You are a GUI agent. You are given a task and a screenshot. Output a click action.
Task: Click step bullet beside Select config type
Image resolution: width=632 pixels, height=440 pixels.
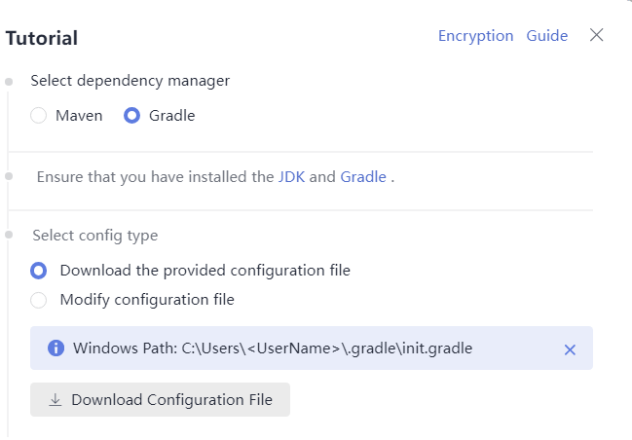click(x=9, y=235)
